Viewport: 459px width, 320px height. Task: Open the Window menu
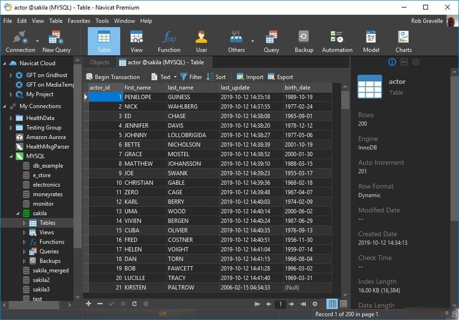pyautogui.click(x=124, y=21)
